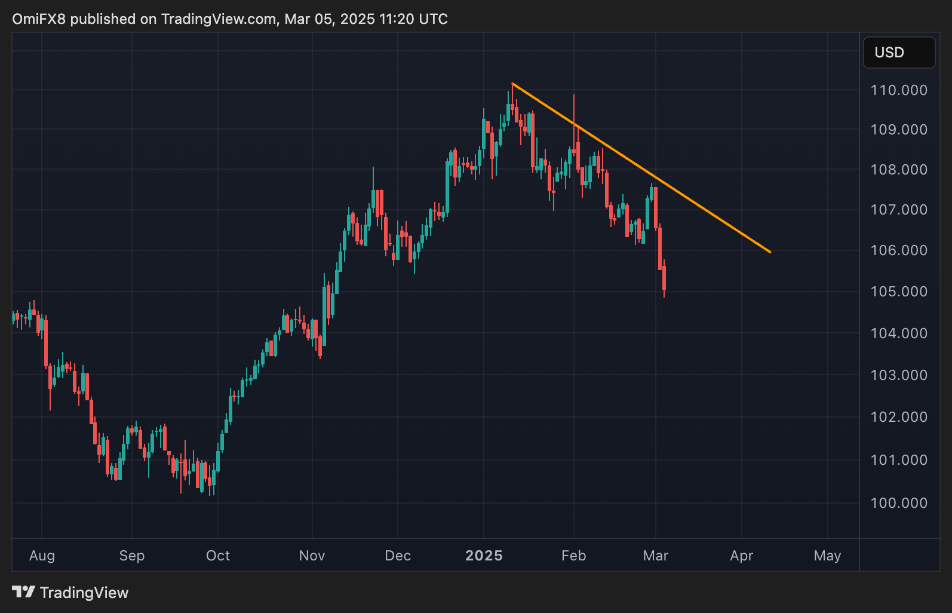Select the 105.000 price label
This screenshot has height=613, width=952.
[899, 292]
